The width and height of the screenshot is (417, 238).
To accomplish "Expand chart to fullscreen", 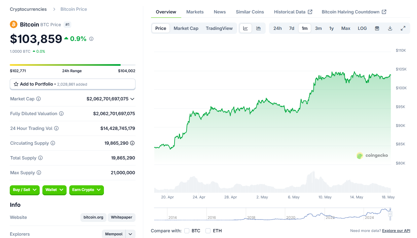I will coord(403,29).
